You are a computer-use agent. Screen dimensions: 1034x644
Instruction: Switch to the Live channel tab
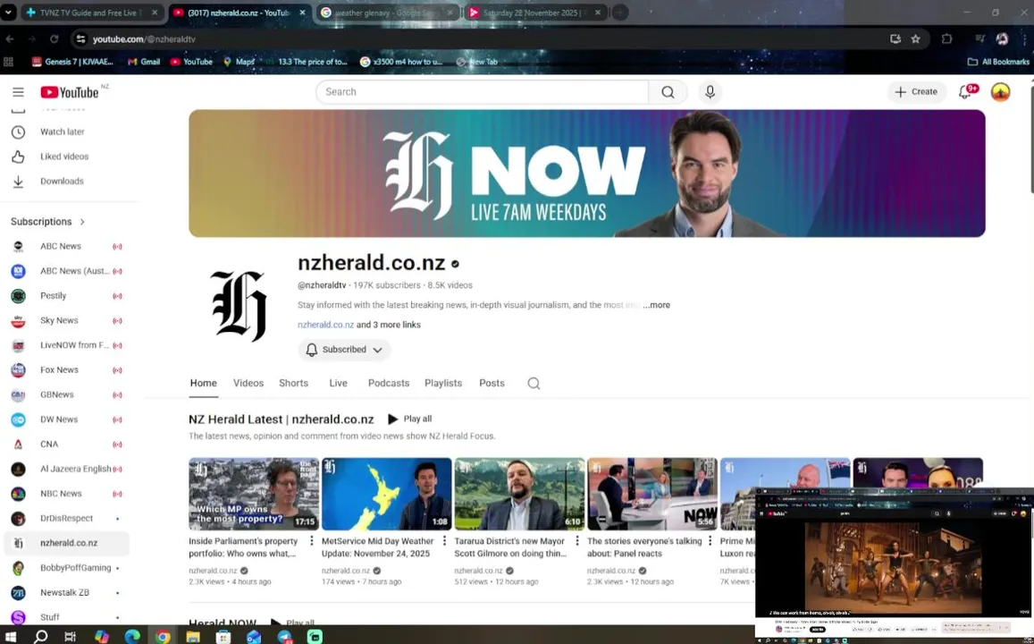tap(339, 384)
